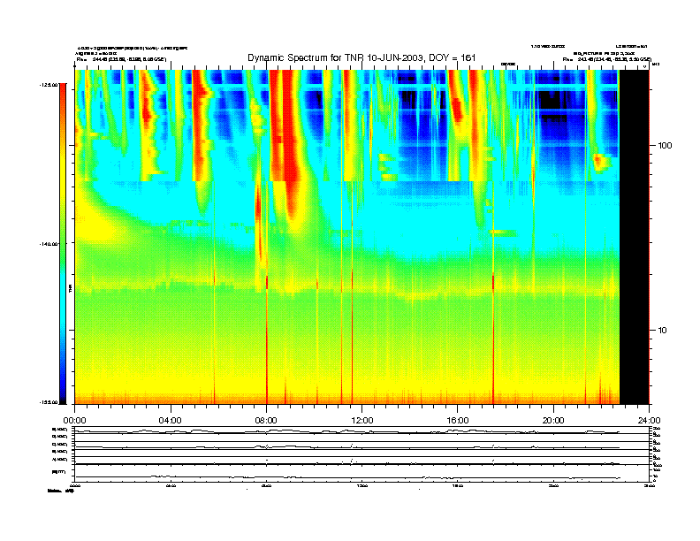
Task: Click the vertical rainbow colour bar
Action: click(x=63, y=244)
